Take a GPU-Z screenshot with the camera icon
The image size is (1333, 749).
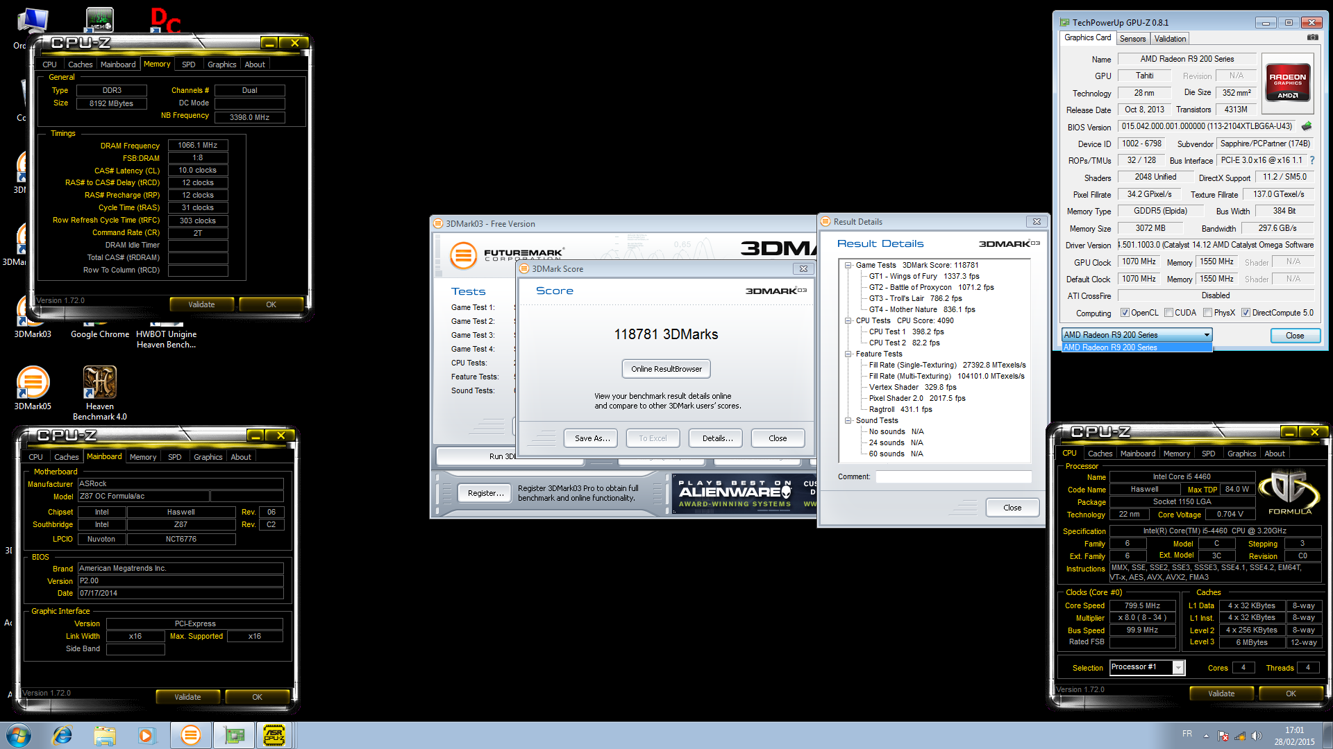(x=1312, y=37)
